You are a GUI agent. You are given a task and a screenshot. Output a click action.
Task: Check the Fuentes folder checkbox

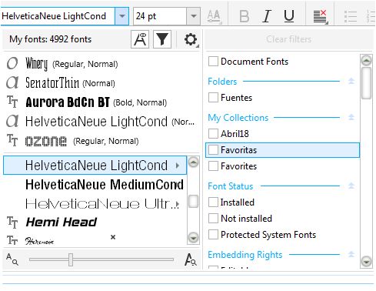213,98
